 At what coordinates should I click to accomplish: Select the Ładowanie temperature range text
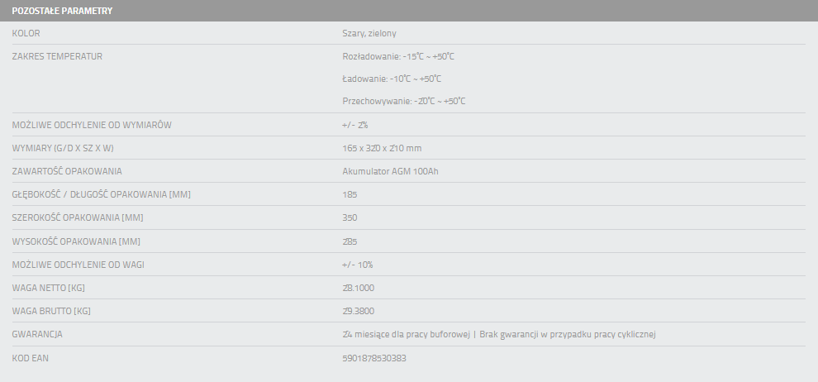point(392,79)
